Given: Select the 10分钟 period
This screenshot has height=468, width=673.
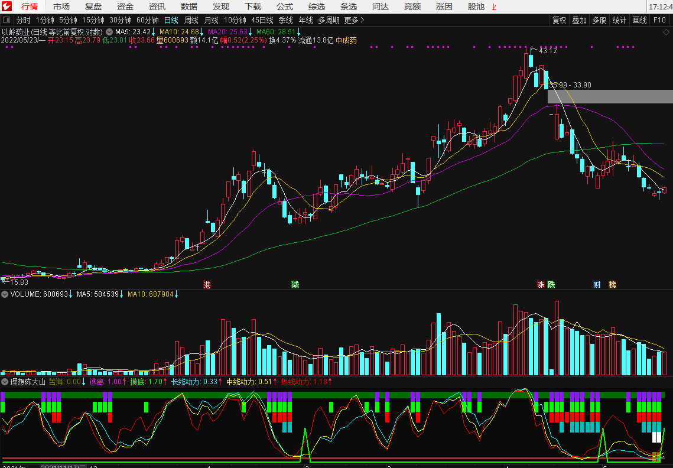Looking at the screenshot, I should pyautogui.click(x=235, y=20).
